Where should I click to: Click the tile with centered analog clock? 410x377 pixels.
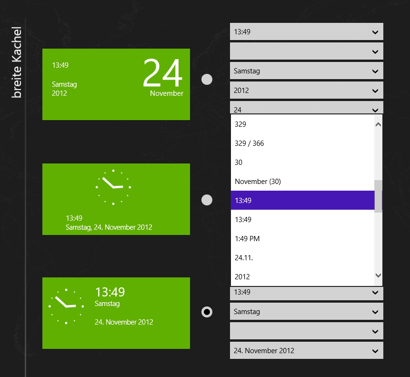click(116, 199)
